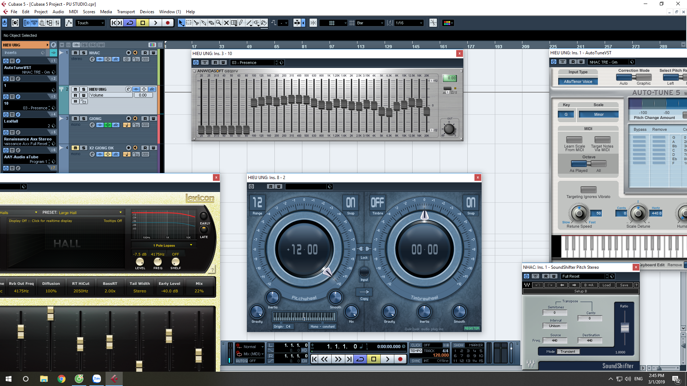
Task: Click Record in the transport panel
Action: pyautogui.click(x=400, y=359)
